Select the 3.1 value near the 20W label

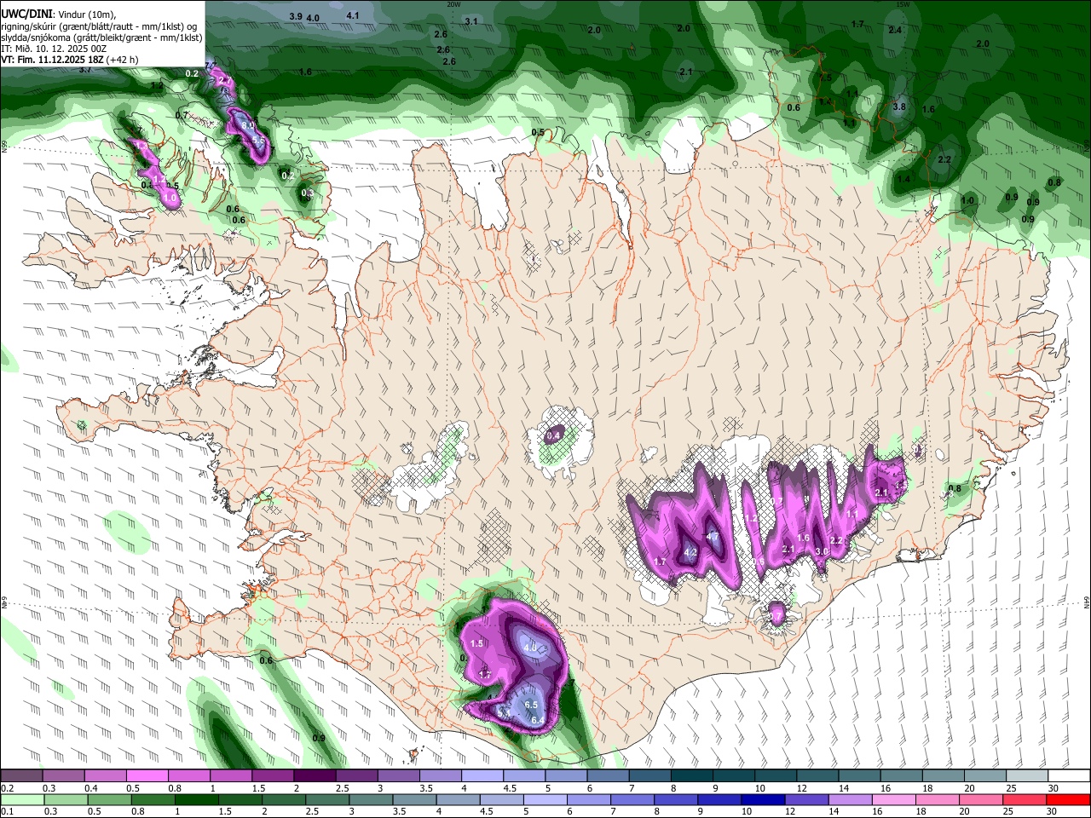pyautogui.click(x=471, y=20)
